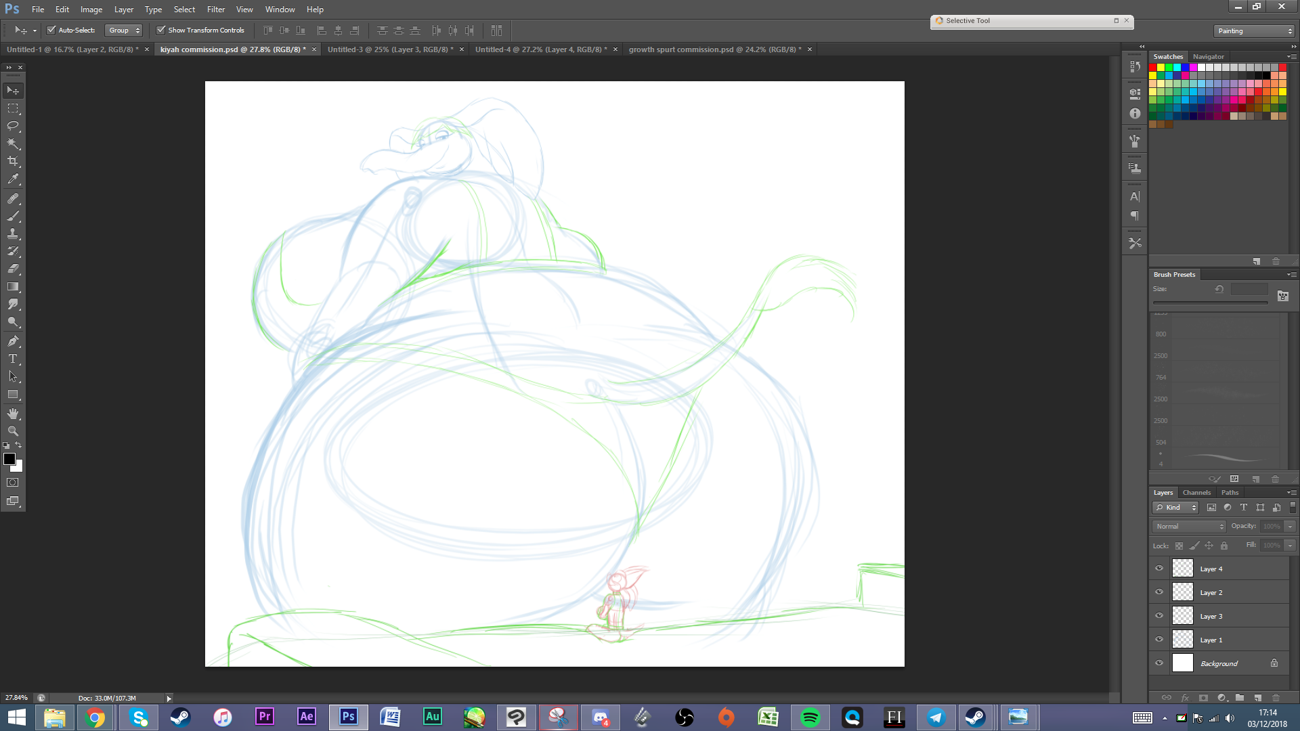The width and height of the screenshot is (1300, 731).
Task: Click the foreground color swatch
Action: (x=9, y=459)
